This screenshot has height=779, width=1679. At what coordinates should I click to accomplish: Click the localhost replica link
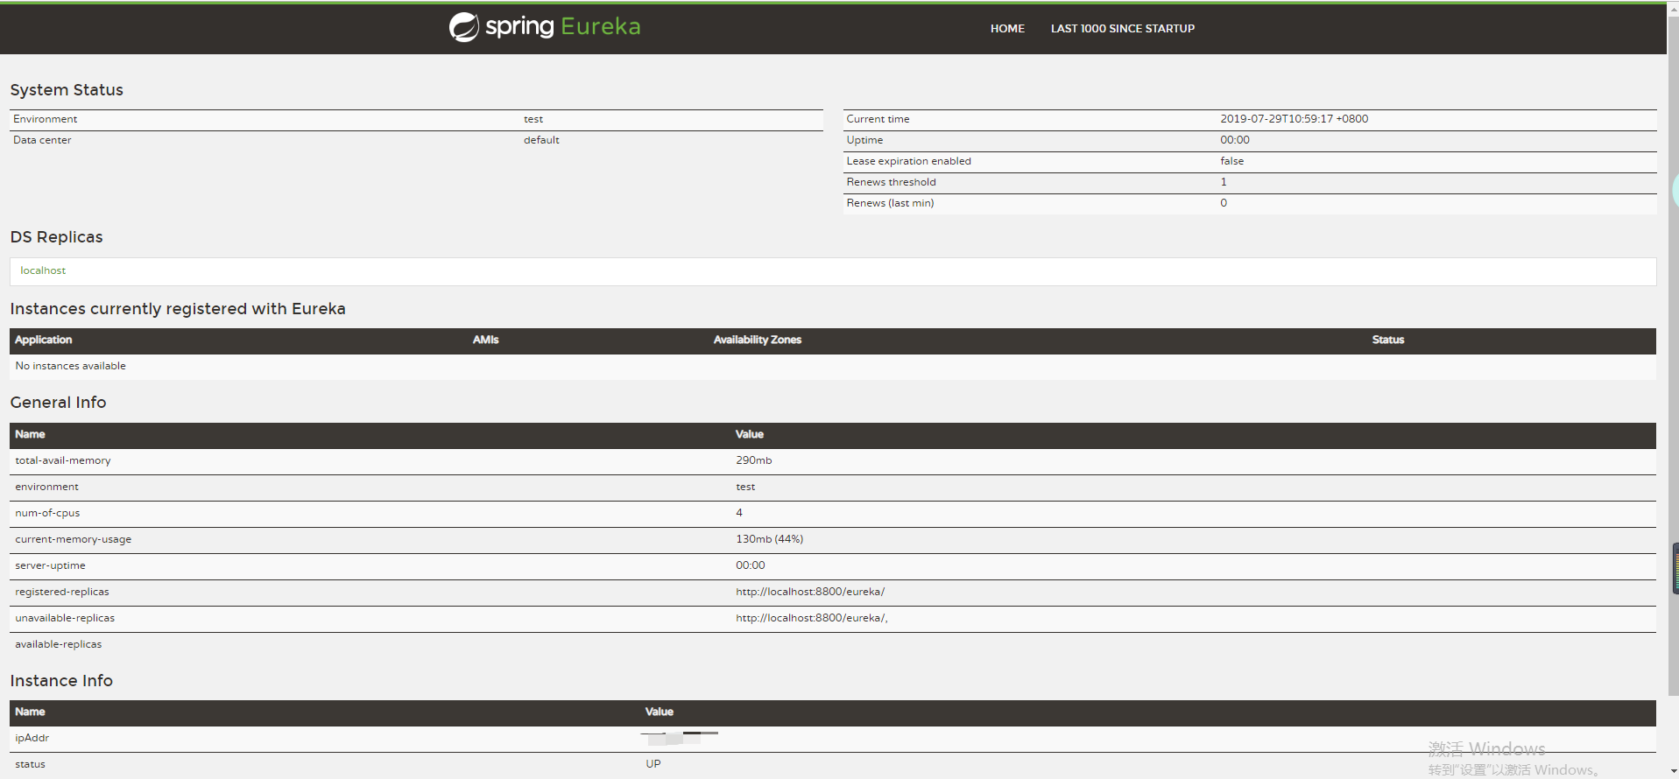(43, 270)
